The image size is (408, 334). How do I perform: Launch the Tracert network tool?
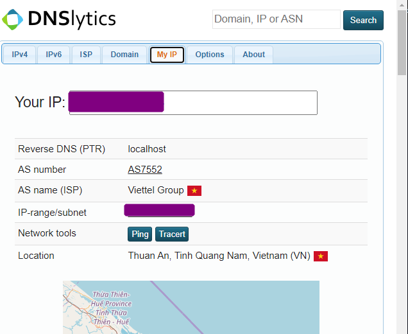click(x=172, y=234)
